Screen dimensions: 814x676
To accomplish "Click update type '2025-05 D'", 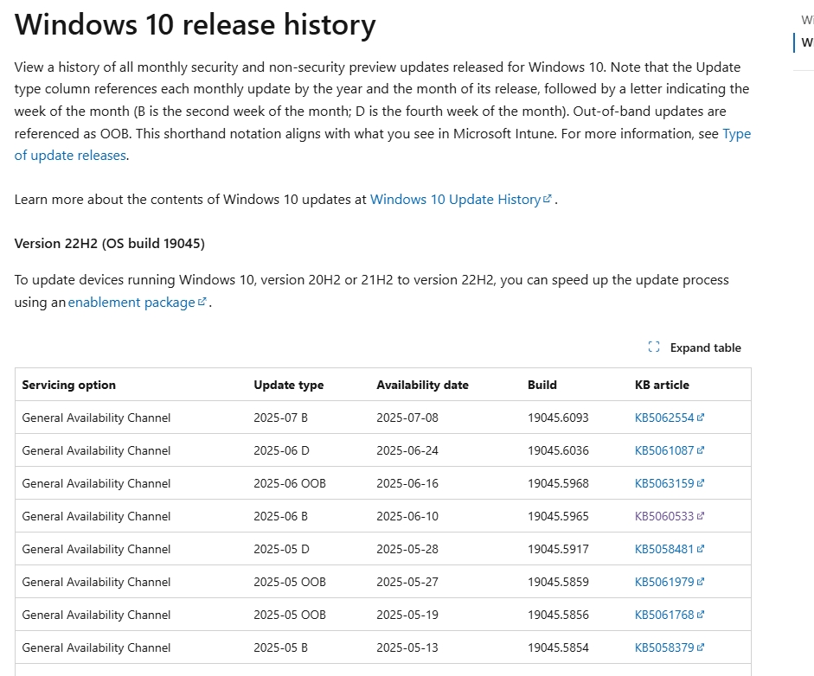I will [x=281, y=549].
